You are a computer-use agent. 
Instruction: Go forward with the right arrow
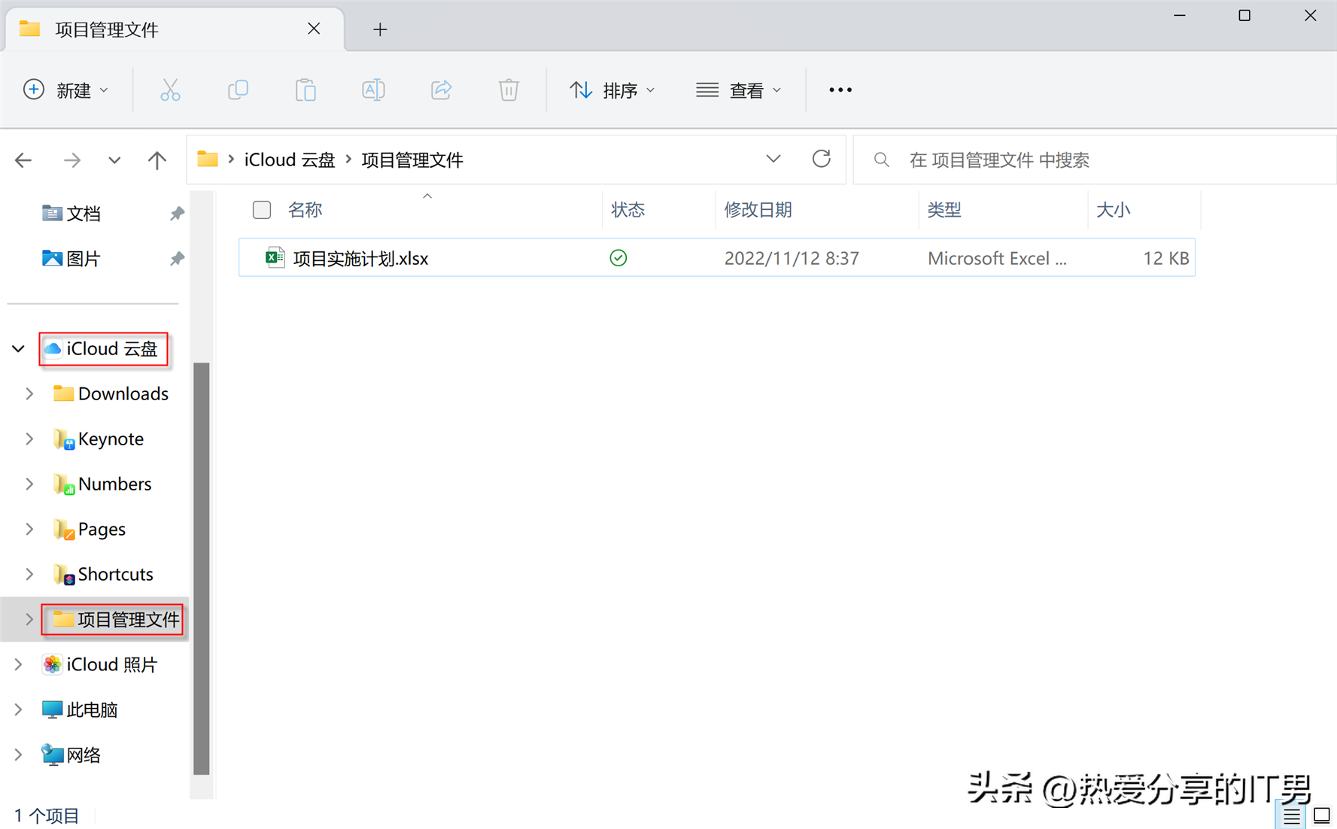[x=72, y=159]
